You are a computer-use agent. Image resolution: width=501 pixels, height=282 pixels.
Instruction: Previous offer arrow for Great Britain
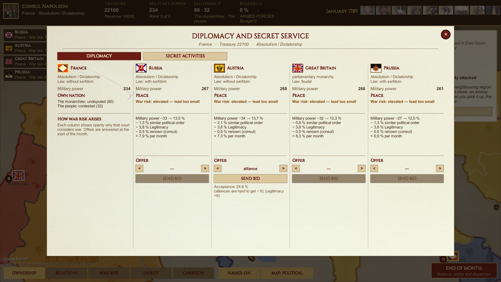point(296,168)
